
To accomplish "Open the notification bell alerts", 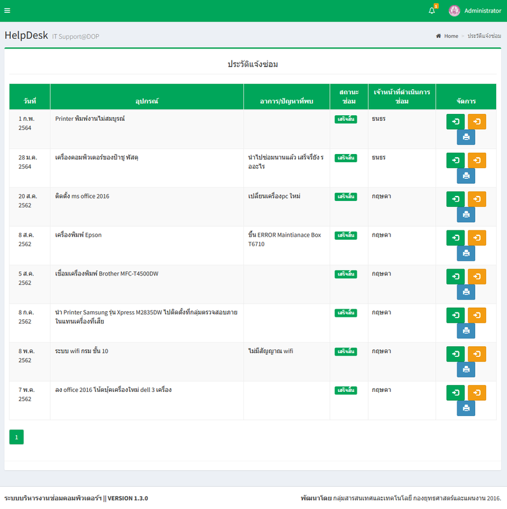I will [x=432, y=11].
